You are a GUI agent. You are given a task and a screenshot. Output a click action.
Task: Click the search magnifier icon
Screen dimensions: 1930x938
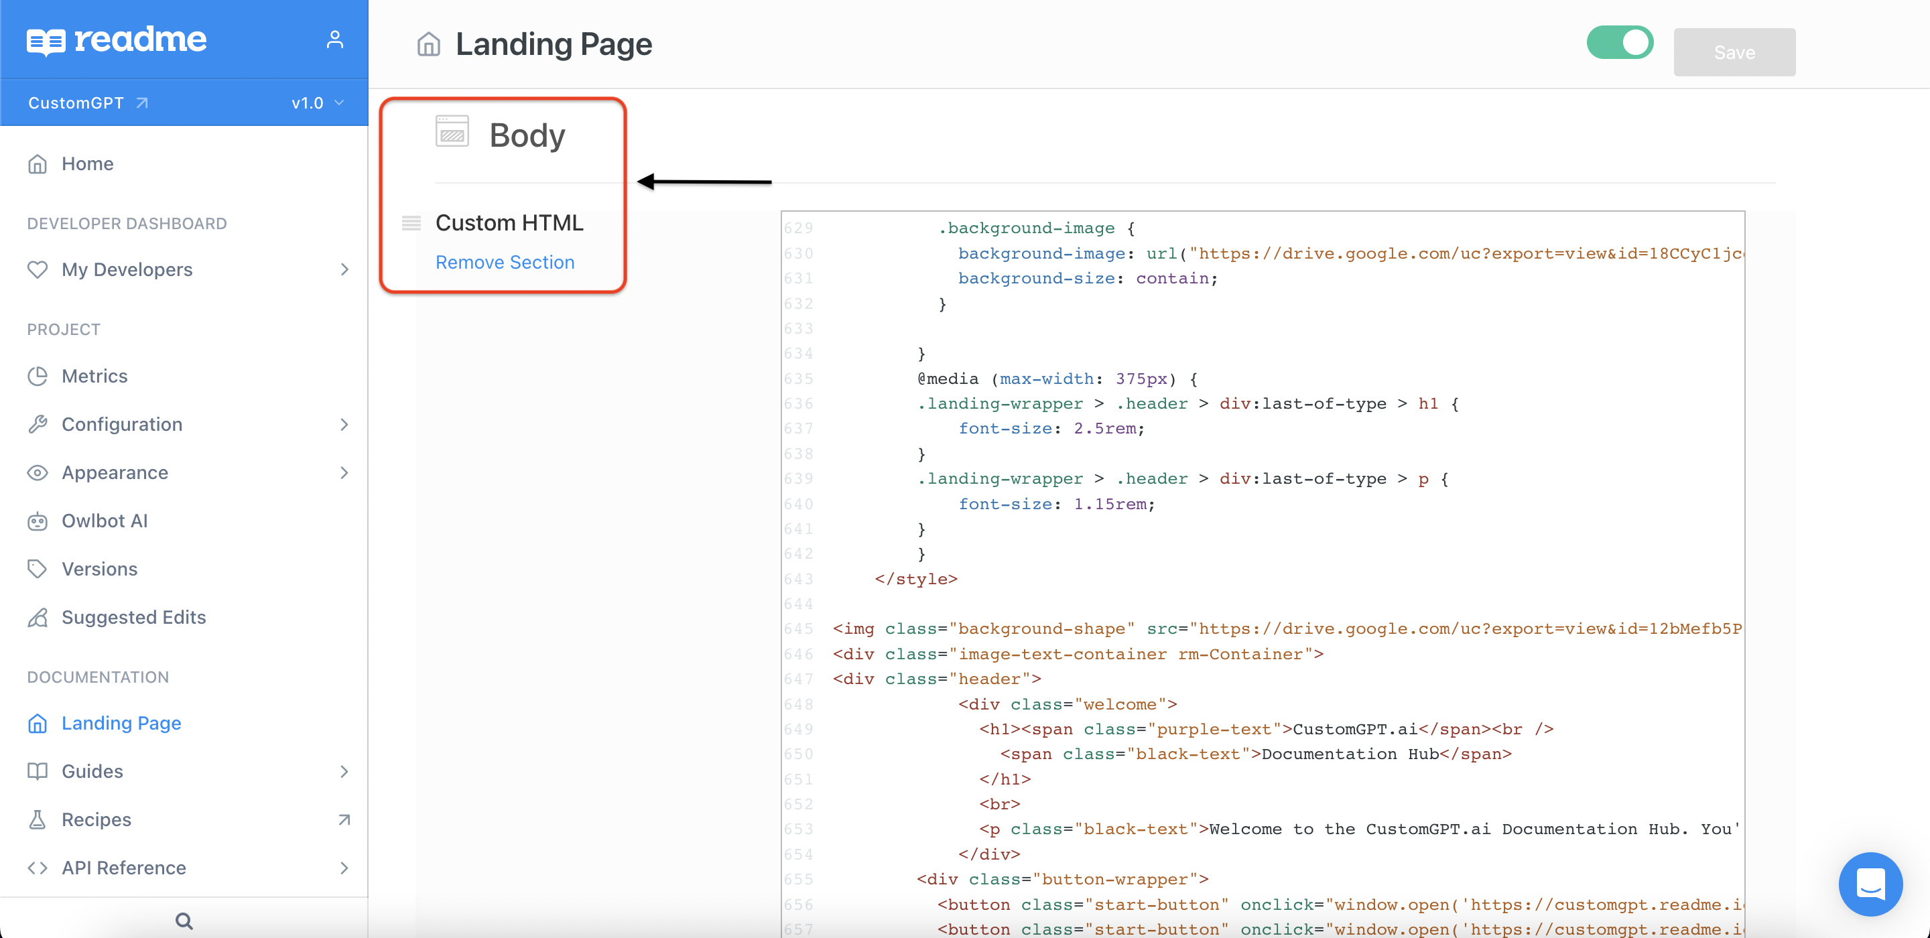[x=184, y=921]
